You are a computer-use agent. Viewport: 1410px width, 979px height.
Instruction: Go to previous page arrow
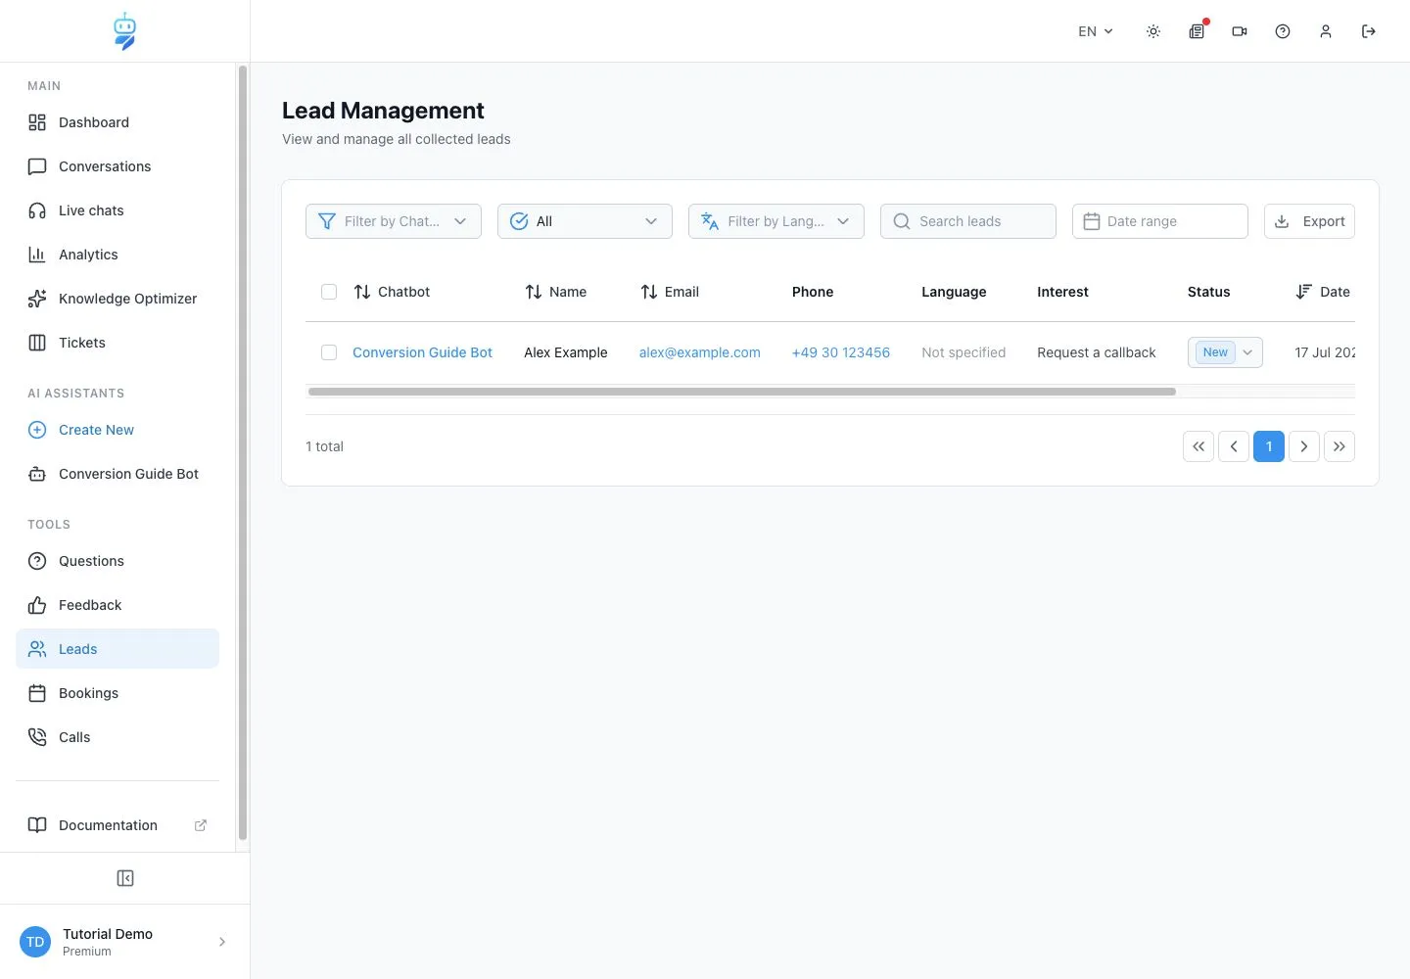[x=1234, y=446]
